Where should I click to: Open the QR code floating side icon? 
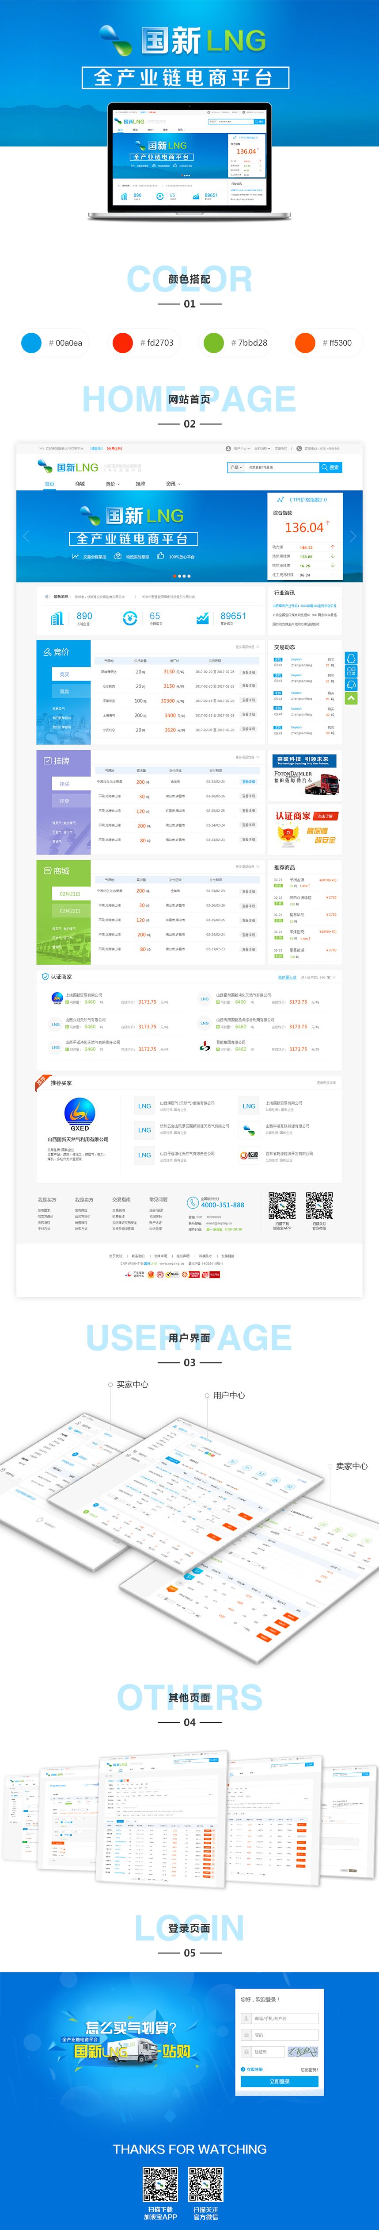tap(351, 671)
